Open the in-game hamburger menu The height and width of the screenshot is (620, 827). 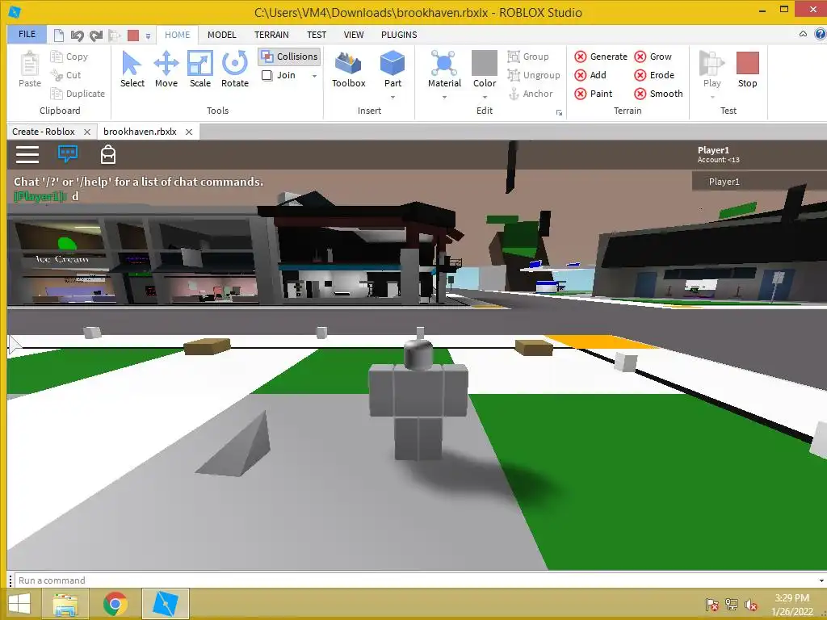(x=27, y=154)
